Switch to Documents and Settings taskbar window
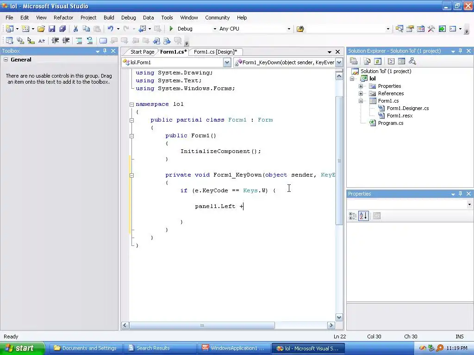Screen dimensions: 474x355 [x=85, y=348]
